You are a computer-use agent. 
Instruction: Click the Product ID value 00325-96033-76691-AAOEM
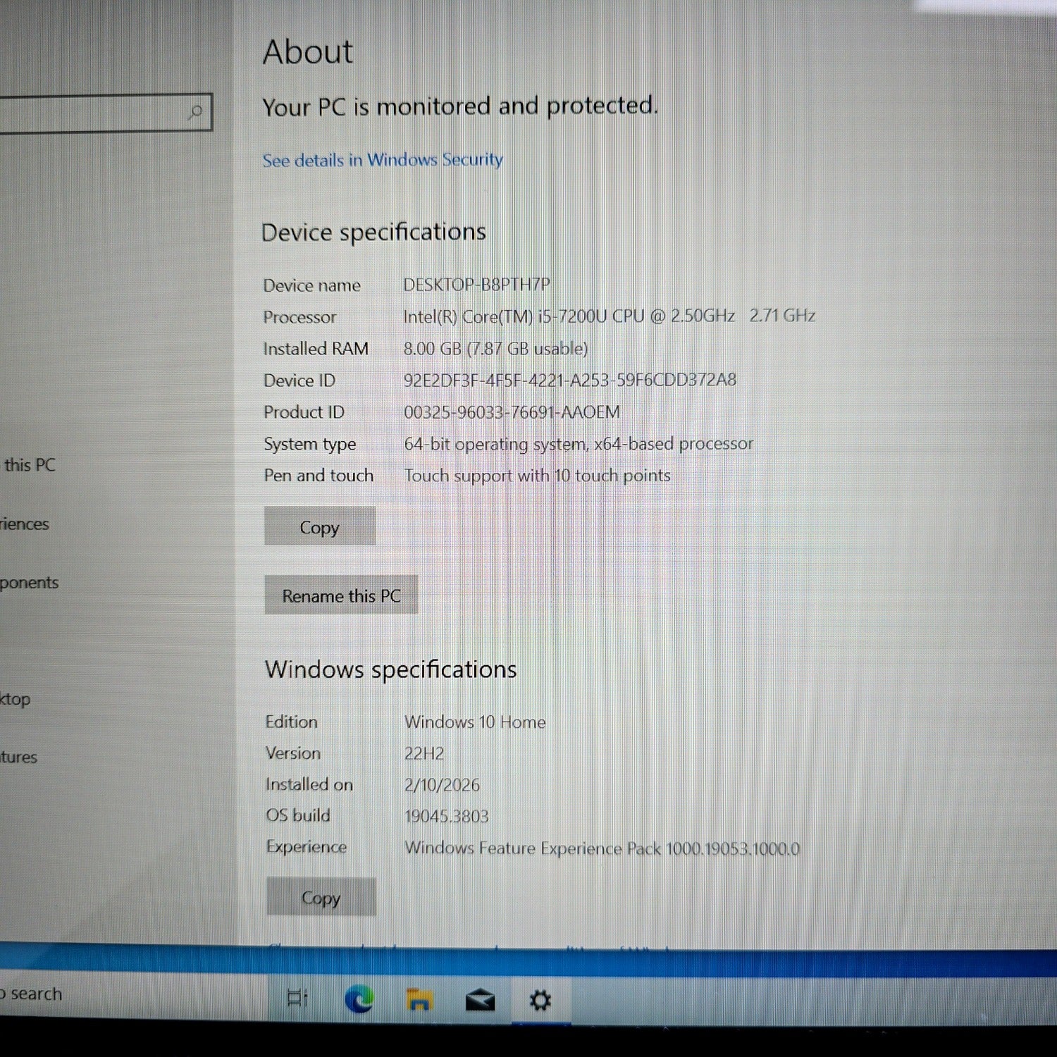512,412
